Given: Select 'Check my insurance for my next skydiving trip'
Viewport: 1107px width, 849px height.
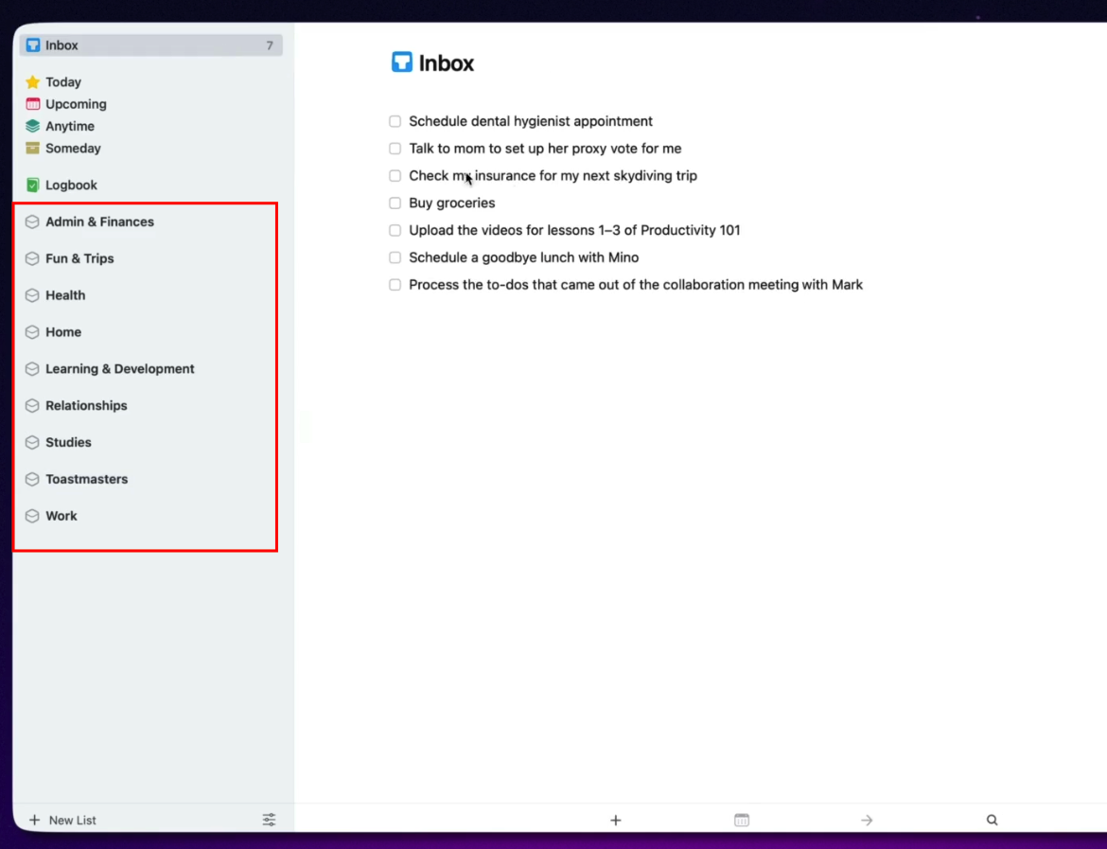Looking at the screenshot, I should [x=553, y=176].
